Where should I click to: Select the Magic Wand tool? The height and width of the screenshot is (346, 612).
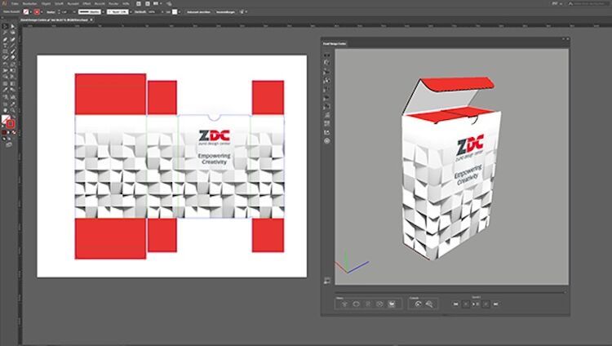(x=5, y=33)
